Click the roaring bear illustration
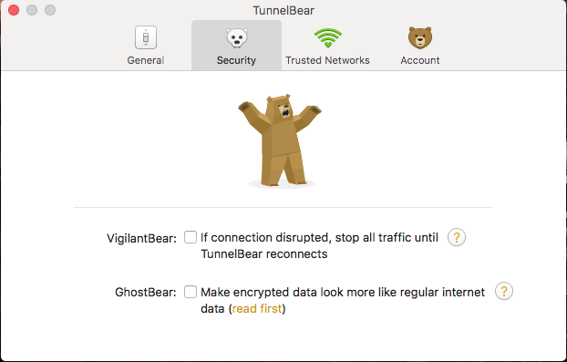This screenshot has width=567, height=362. pos(280,140)
